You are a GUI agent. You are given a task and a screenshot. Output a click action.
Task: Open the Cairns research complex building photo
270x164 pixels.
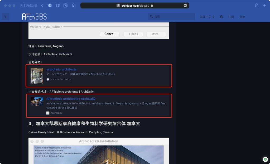(99, 155)
